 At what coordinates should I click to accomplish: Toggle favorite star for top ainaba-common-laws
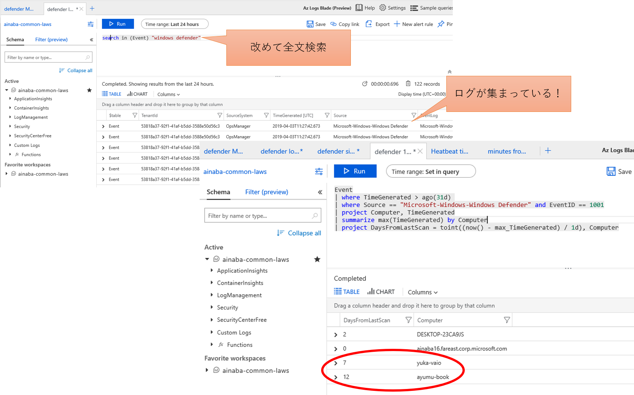(x=89, y=90)
